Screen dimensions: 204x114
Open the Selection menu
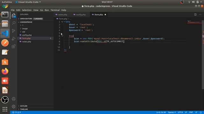pyautogui.click(x=27, y=10)
